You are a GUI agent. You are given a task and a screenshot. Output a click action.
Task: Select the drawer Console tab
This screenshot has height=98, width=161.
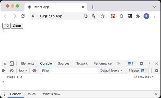tap(16, 94)
